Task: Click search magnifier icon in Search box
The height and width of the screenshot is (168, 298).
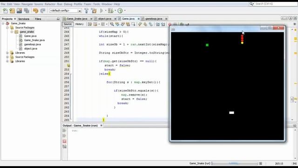Action: (x=251, y=4)
